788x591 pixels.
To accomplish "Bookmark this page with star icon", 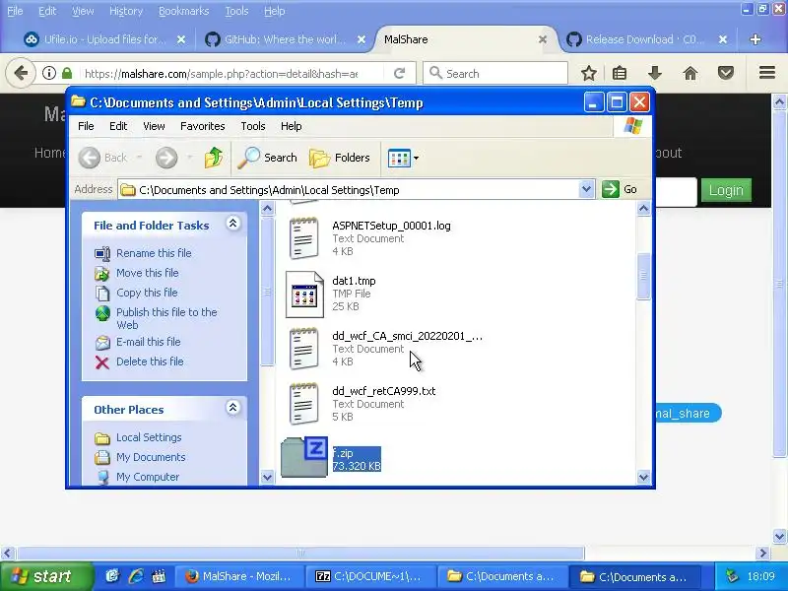I will [x=588, y=73].
